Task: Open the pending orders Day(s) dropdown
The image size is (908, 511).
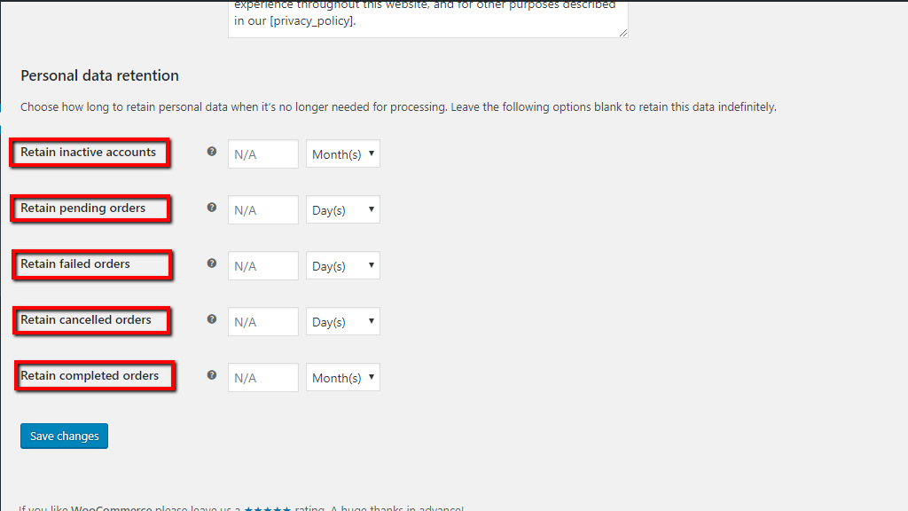Action: pyautogui.click(x=342, y=209)
